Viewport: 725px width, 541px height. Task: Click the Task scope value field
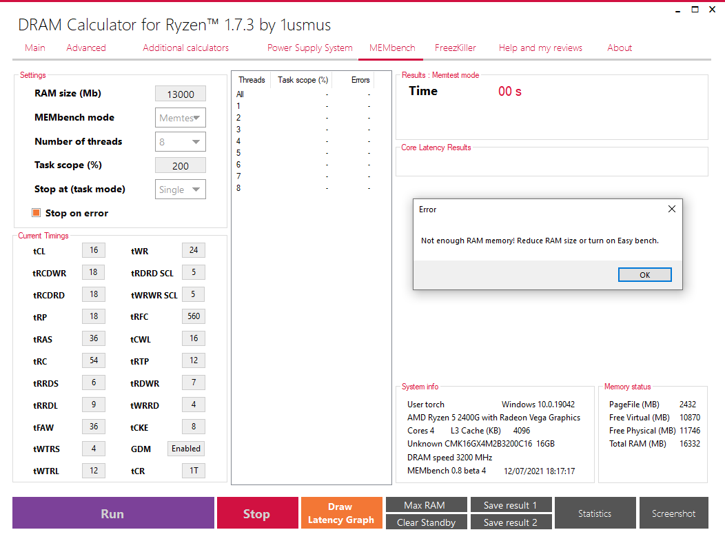(181, 165)
